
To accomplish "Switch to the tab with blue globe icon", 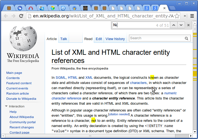I will tap(63, 8).
